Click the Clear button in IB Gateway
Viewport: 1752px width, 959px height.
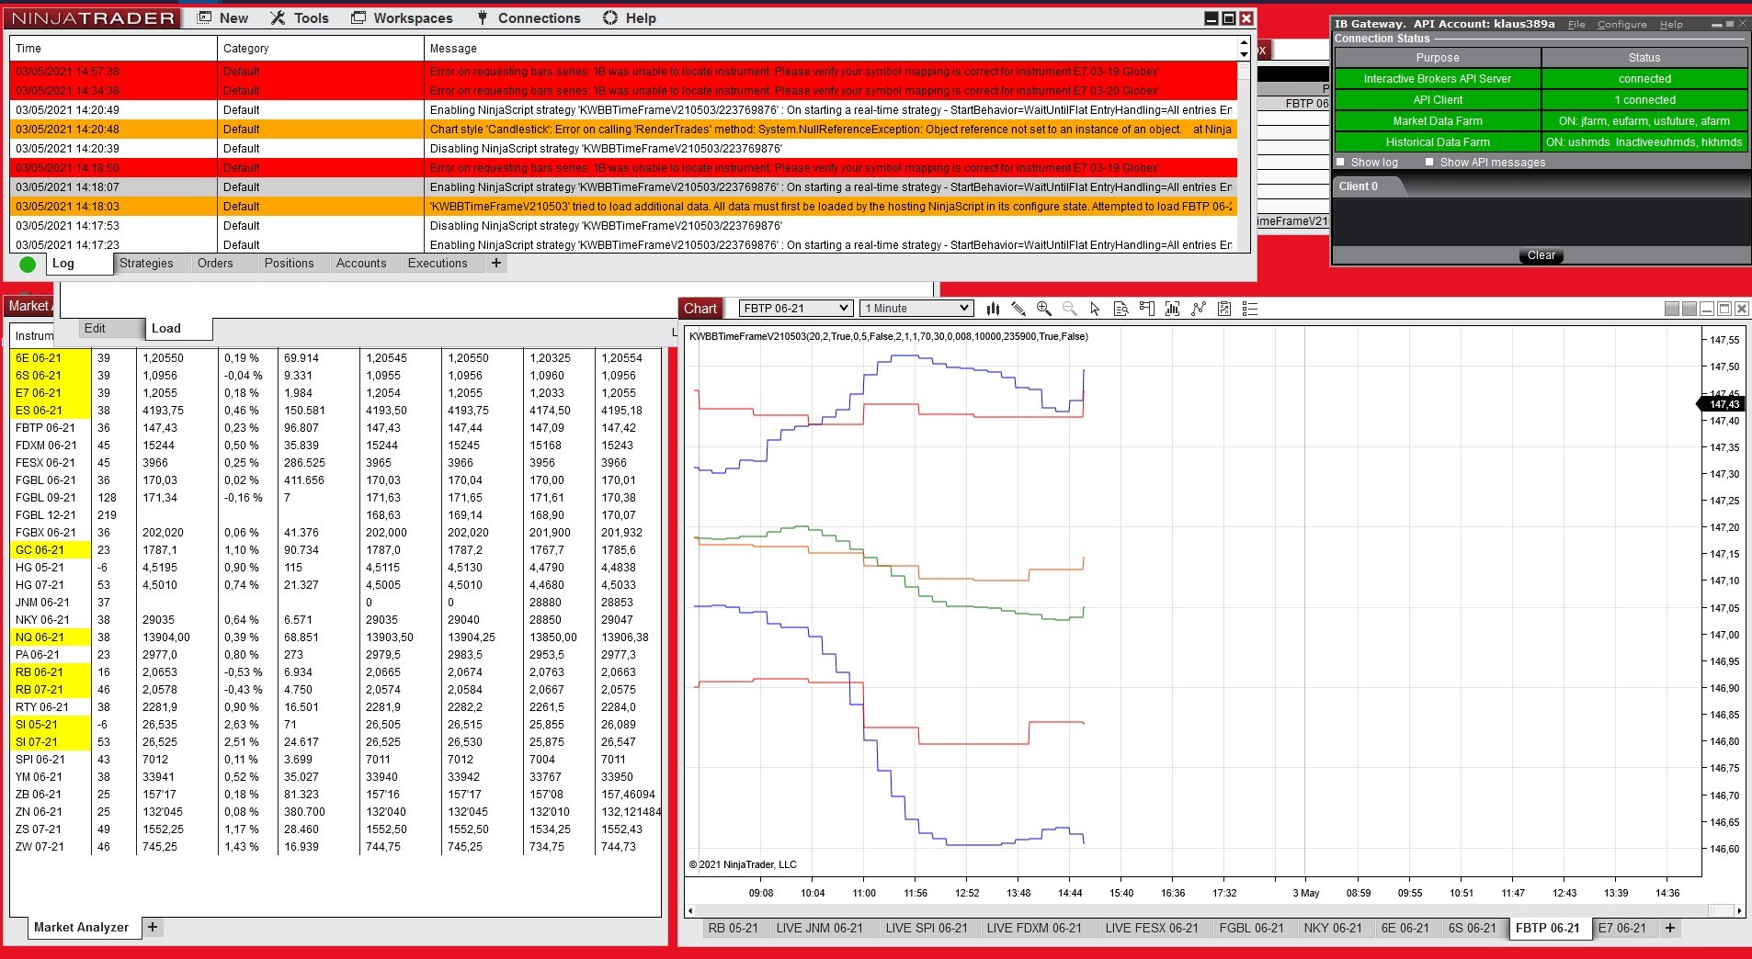pyautogui.click(x=1542, y=255)
